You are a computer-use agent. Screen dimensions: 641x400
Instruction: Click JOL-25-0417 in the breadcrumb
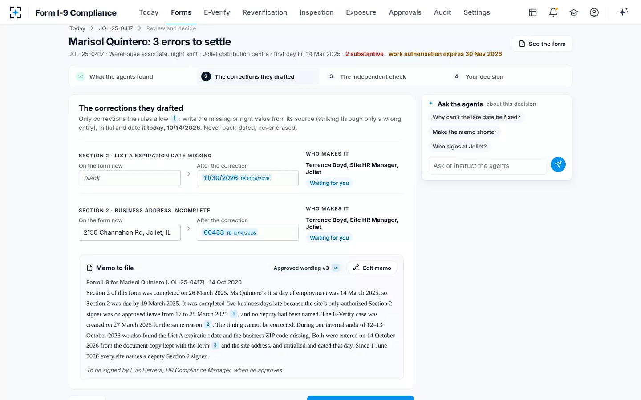(x=116, y=28)
